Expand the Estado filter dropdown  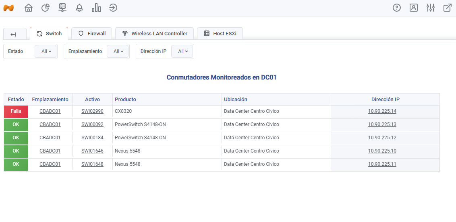point(46,51)
